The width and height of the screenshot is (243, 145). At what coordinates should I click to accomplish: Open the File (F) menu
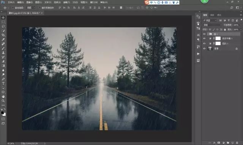tap(11, 2)
